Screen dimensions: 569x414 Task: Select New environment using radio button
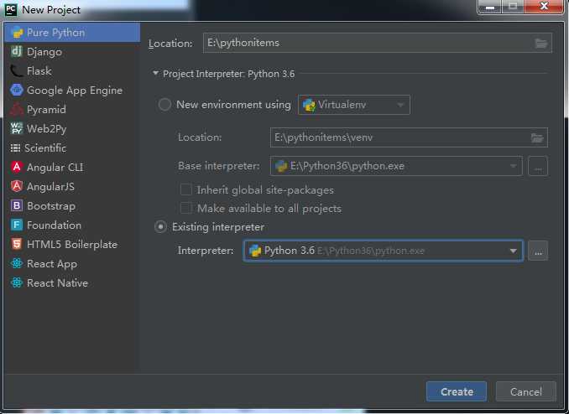click(x=164, y=105)
